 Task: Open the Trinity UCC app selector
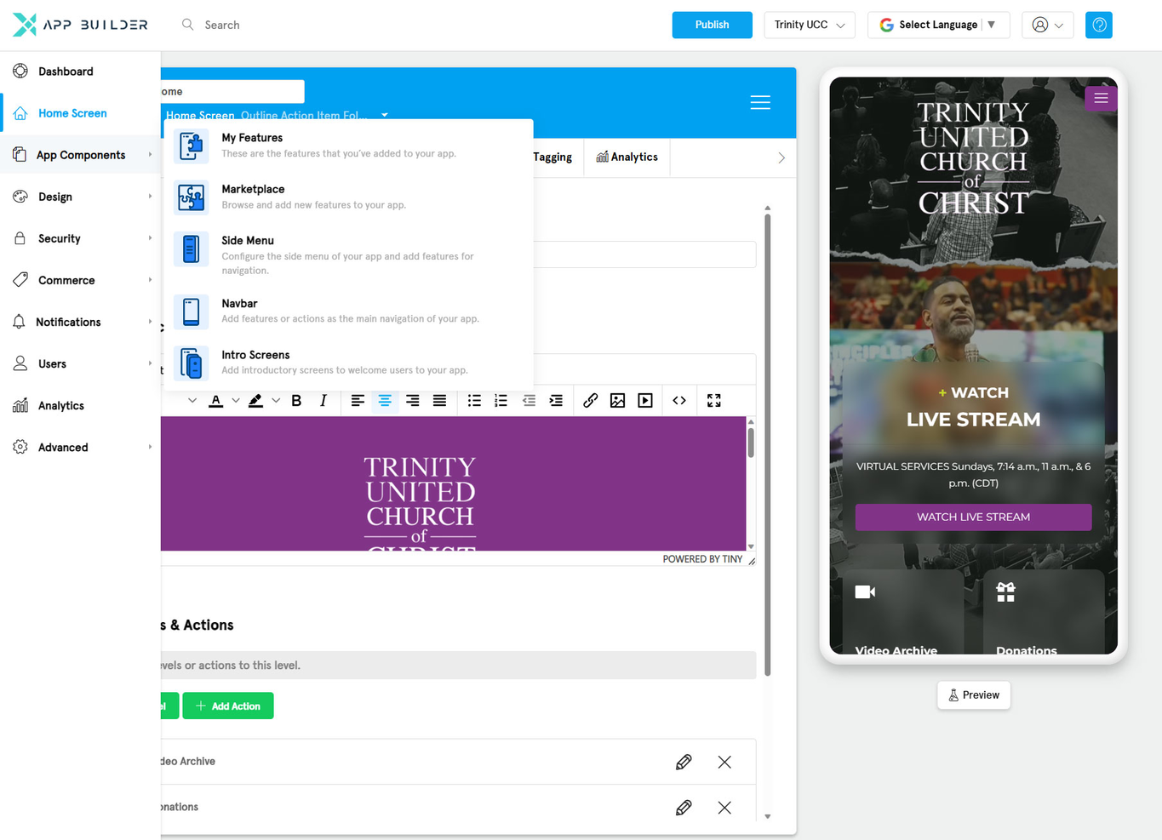[810, 25]
